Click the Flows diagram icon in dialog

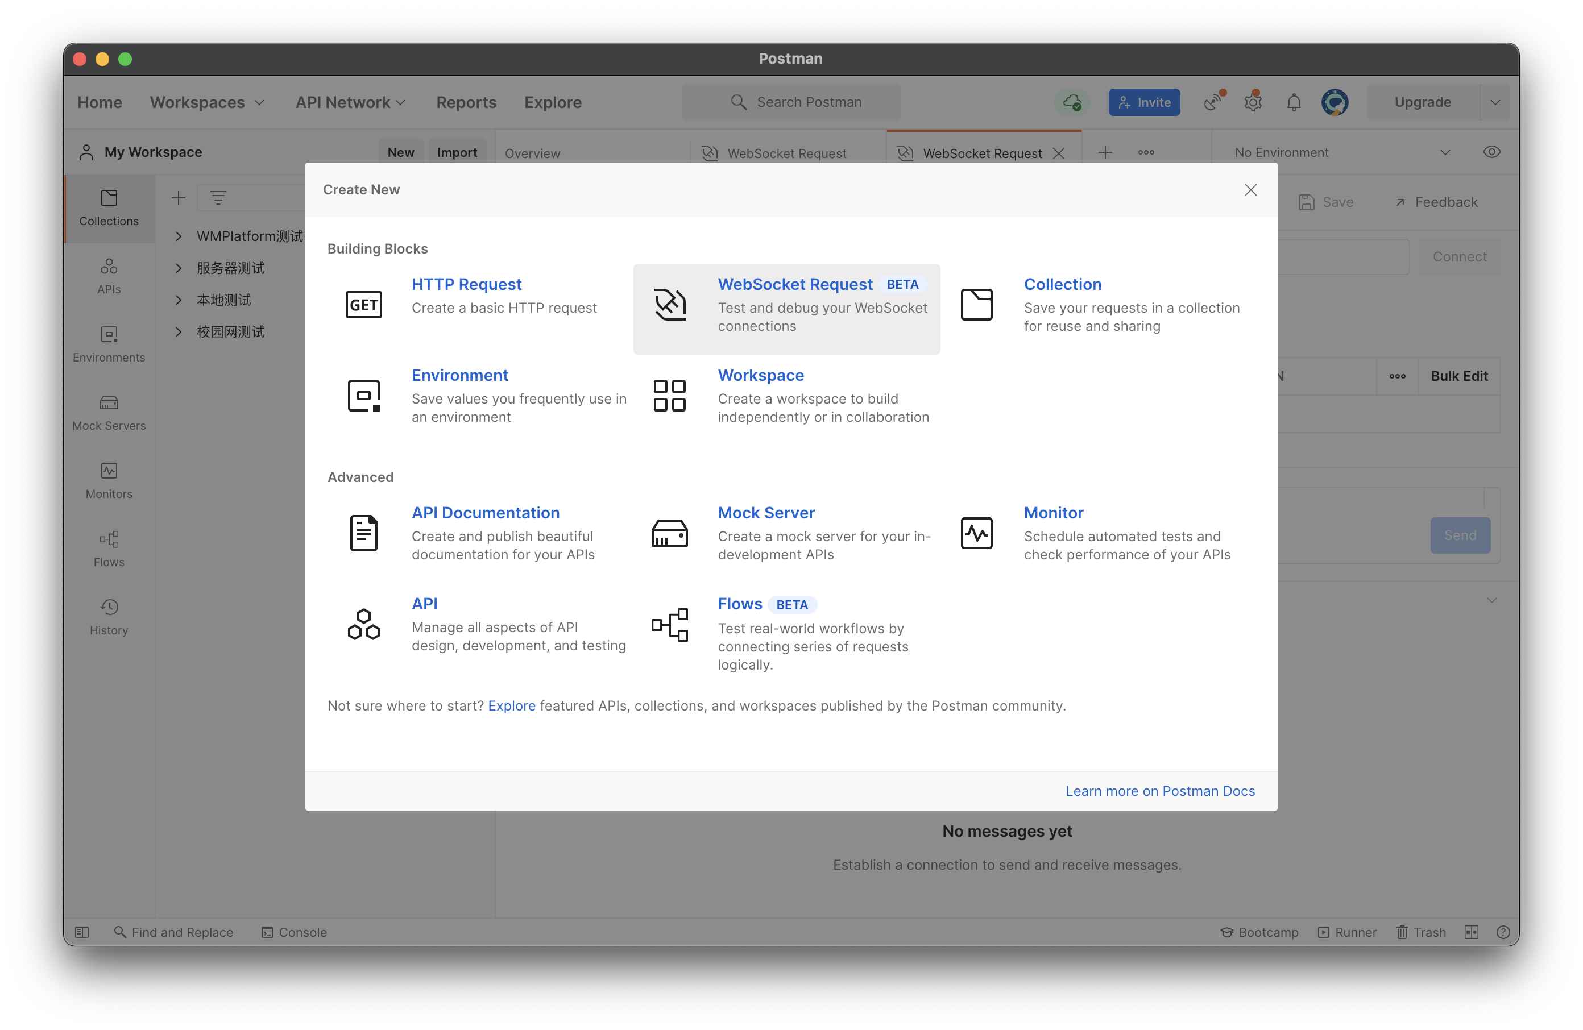point(670,624)
